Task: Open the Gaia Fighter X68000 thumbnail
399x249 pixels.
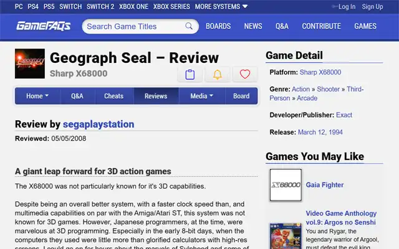Action: pyautogui.click(x=286, y=185)
